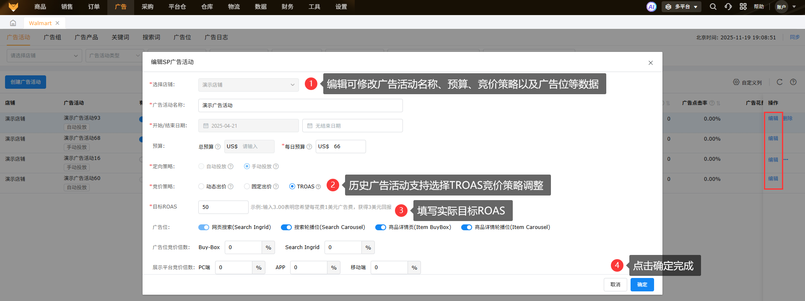Click the 确定 confirm button

coord(642,285)
